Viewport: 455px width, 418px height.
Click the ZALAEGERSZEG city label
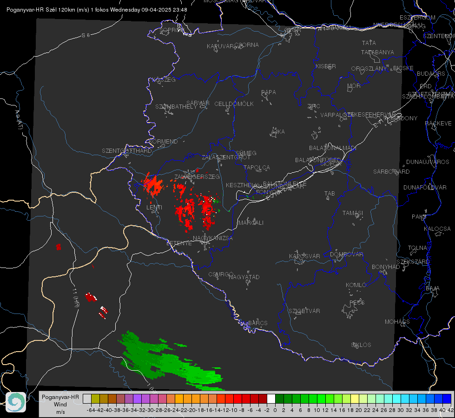(197, 176)
